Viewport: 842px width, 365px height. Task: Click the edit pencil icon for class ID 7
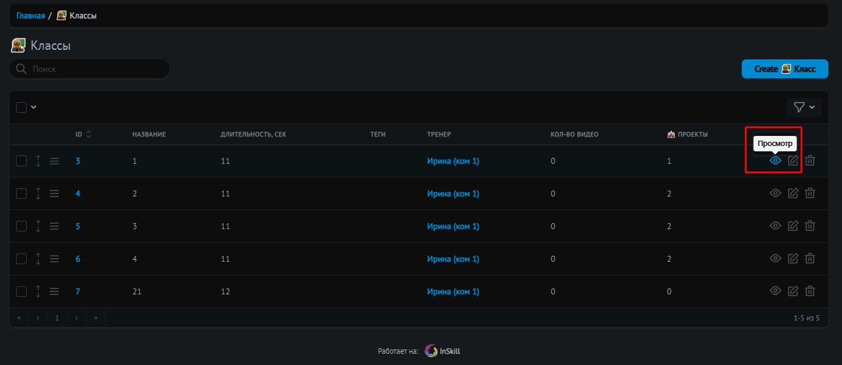[793, 291]
